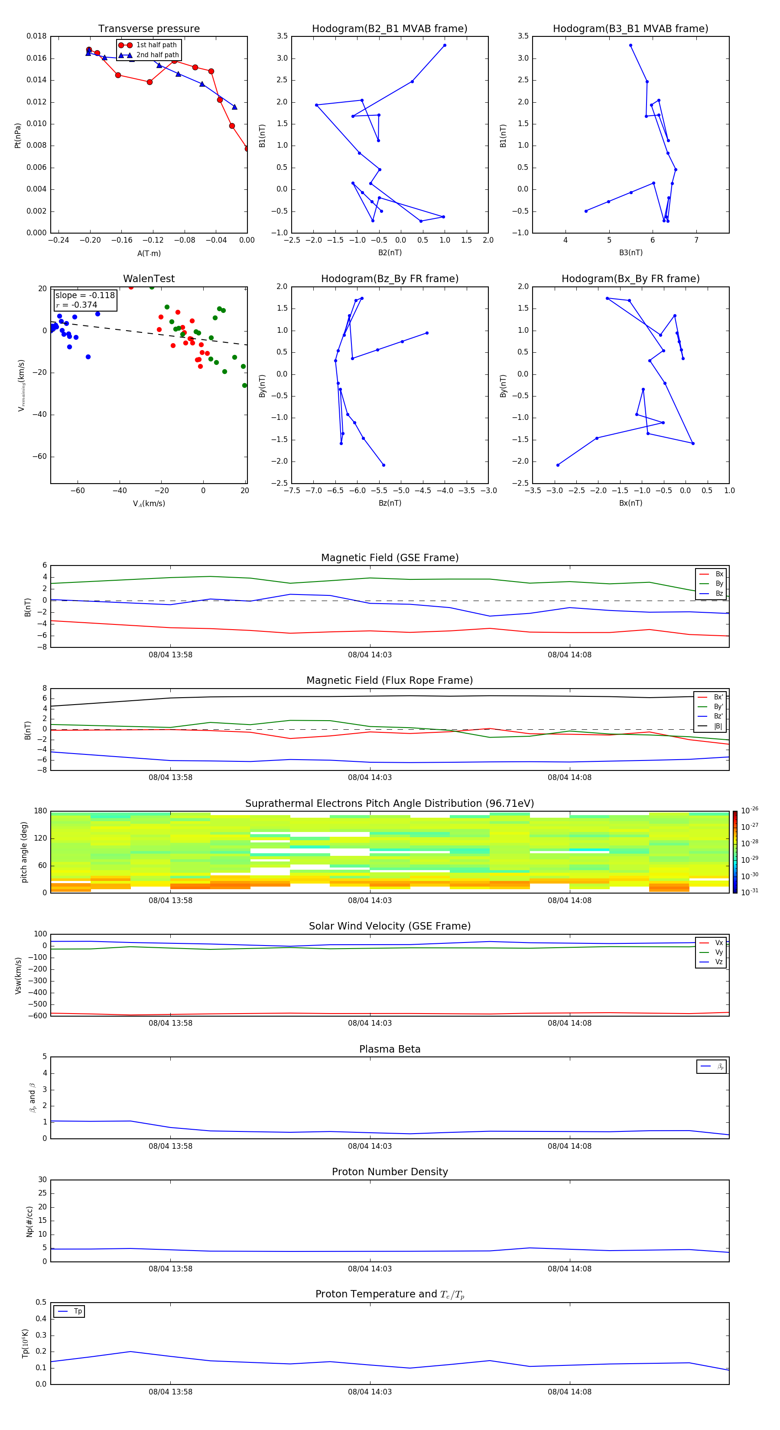Click the 'B3(nT)' x-axis label
Image resolution: width=780 pixels, height=1430 pixels.
(630, 253)
